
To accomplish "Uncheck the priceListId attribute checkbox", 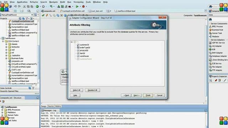I will [78, 50].
